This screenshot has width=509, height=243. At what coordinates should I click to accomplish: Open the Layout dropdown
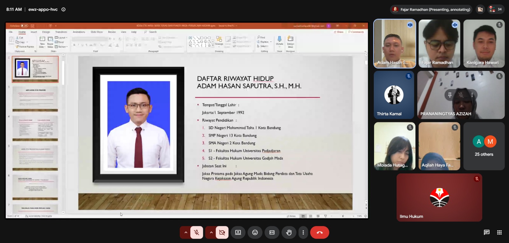[x=61, y=38]
